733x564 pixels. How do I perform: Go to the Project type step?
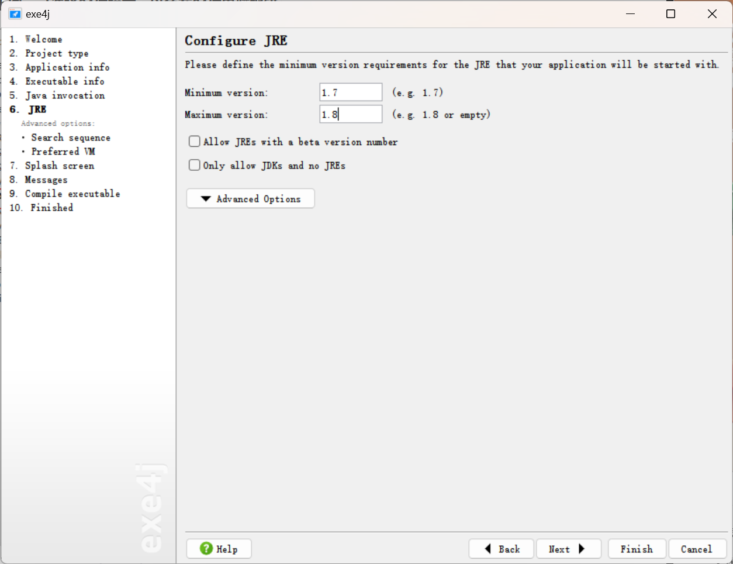coord(57,53)
